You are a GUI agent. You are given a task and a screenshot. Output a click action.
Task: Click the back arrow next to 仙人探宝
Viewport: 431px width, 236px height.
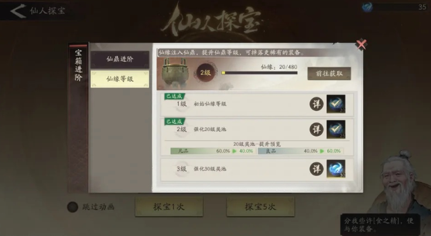pyautogui.click(x=18, y=11)
